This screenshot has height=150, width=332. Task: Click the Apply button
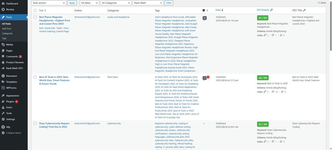pyautogui.click(x=72, y=3)
